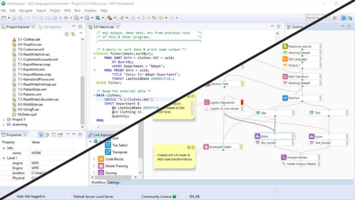The height and width of the screenshot is (200, 355).
Task: Expand the Model Training palette group
Action: click(94, 166)
